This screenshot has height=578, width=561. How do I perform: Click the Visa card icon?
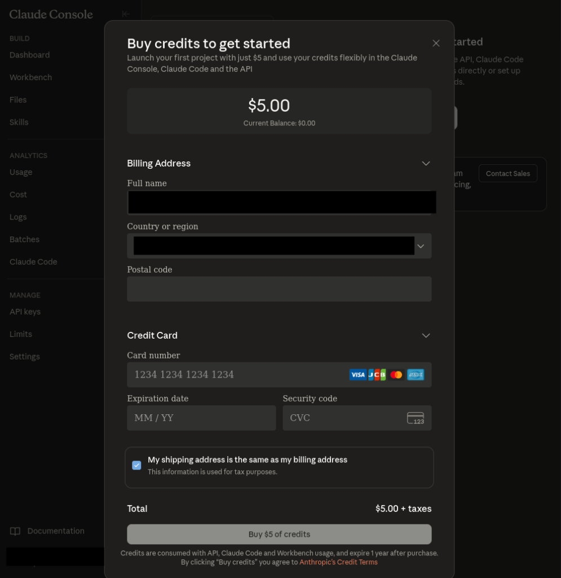click(357, 375)
